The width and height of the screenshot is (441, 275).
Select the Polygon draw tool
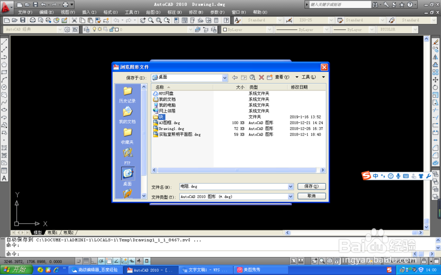pos(4,65)
